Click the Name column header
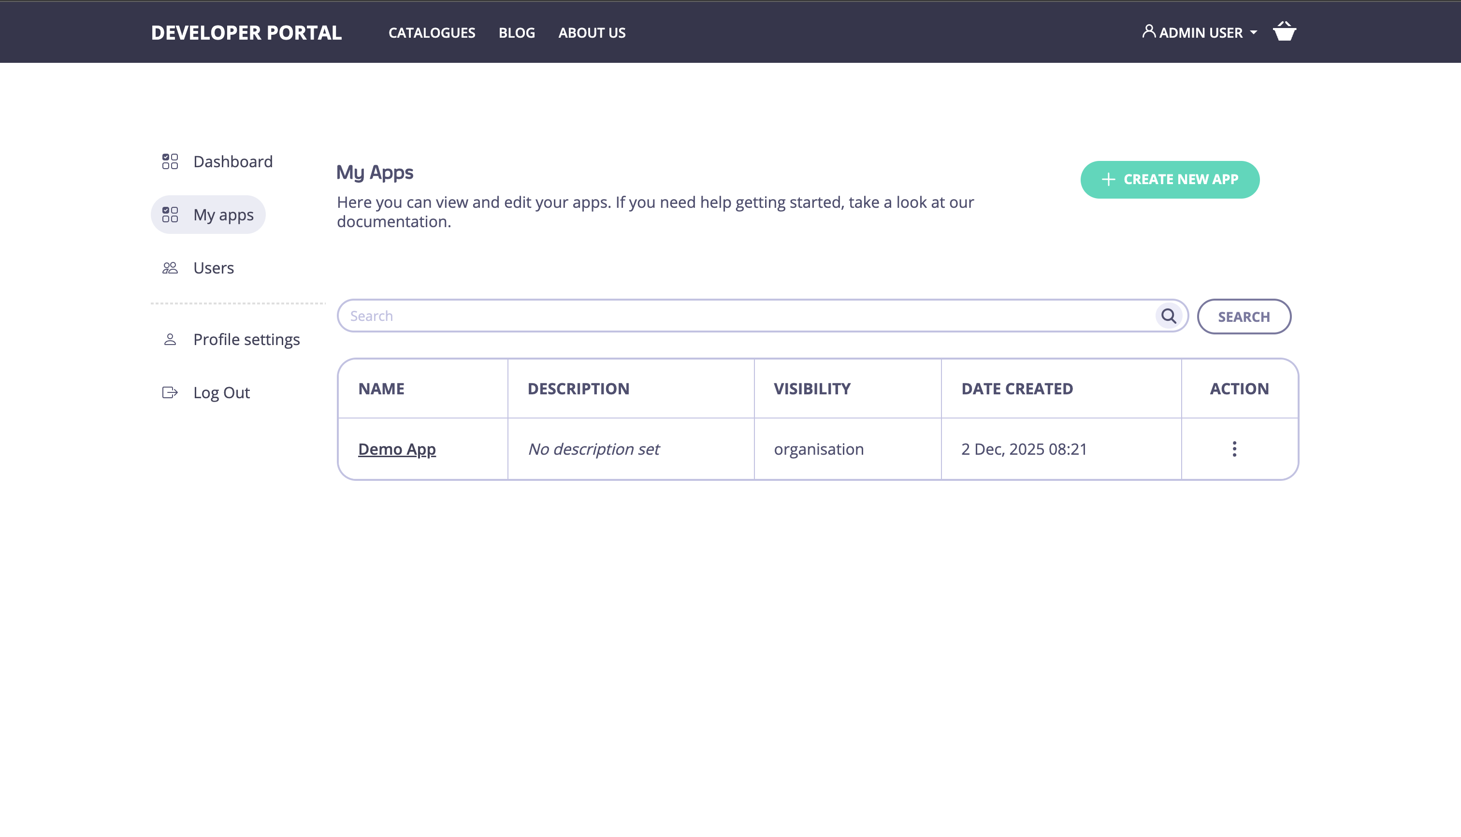The image size is (1461, 837). (x=381, y=389)
